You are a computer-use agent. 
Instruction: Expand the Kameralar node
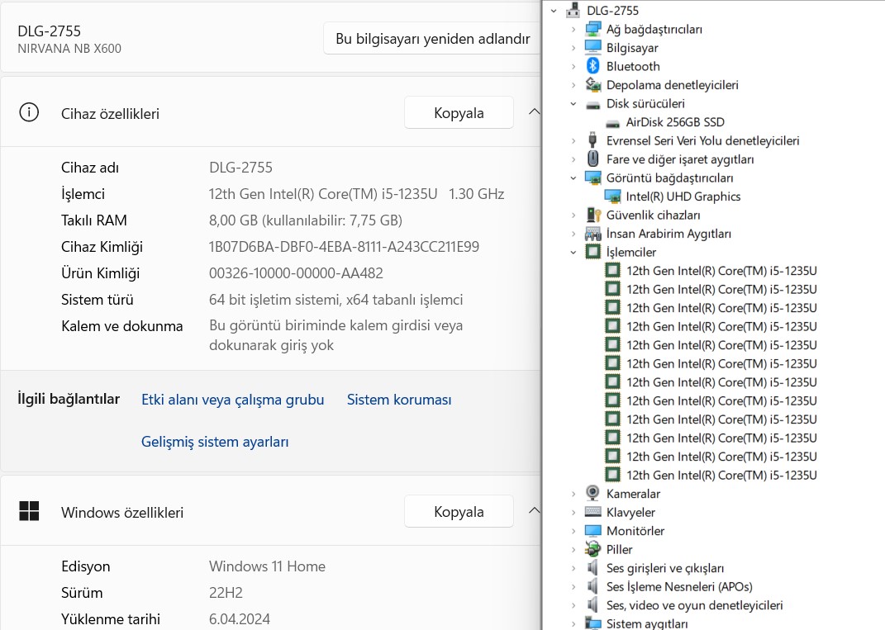(573, 494)
